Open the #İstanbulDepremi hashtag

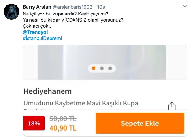[42, 38]
